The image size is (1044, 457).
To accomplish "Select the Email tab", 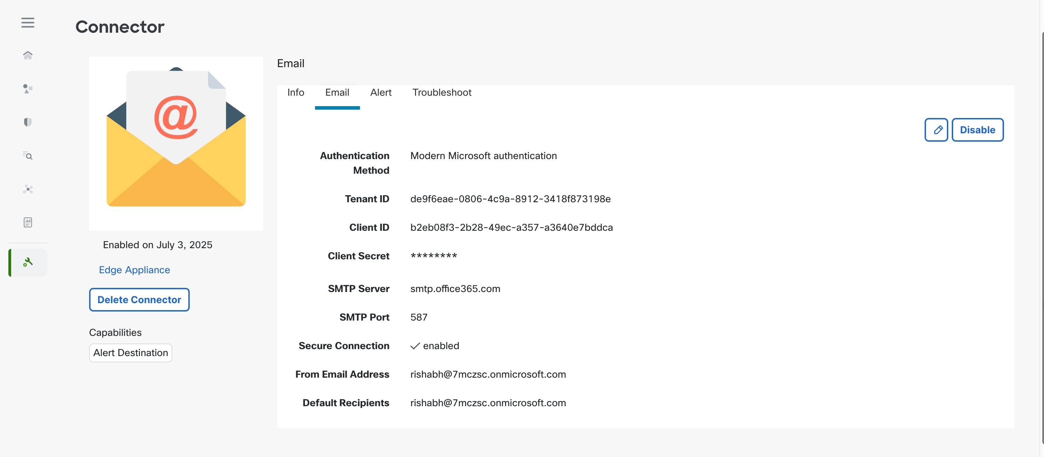I will [x=337, y=92].
